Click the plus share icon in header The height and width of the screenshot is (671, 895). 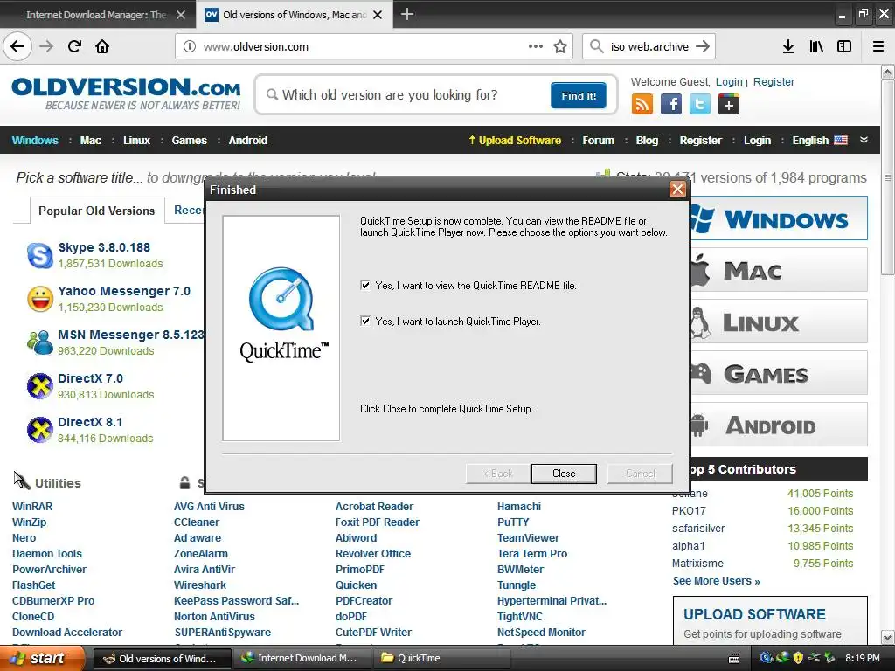tap(729, 105)
